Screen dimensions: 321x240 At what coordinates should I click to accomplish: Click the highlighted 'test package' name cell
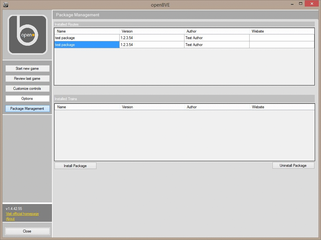[x=87, y=45]
